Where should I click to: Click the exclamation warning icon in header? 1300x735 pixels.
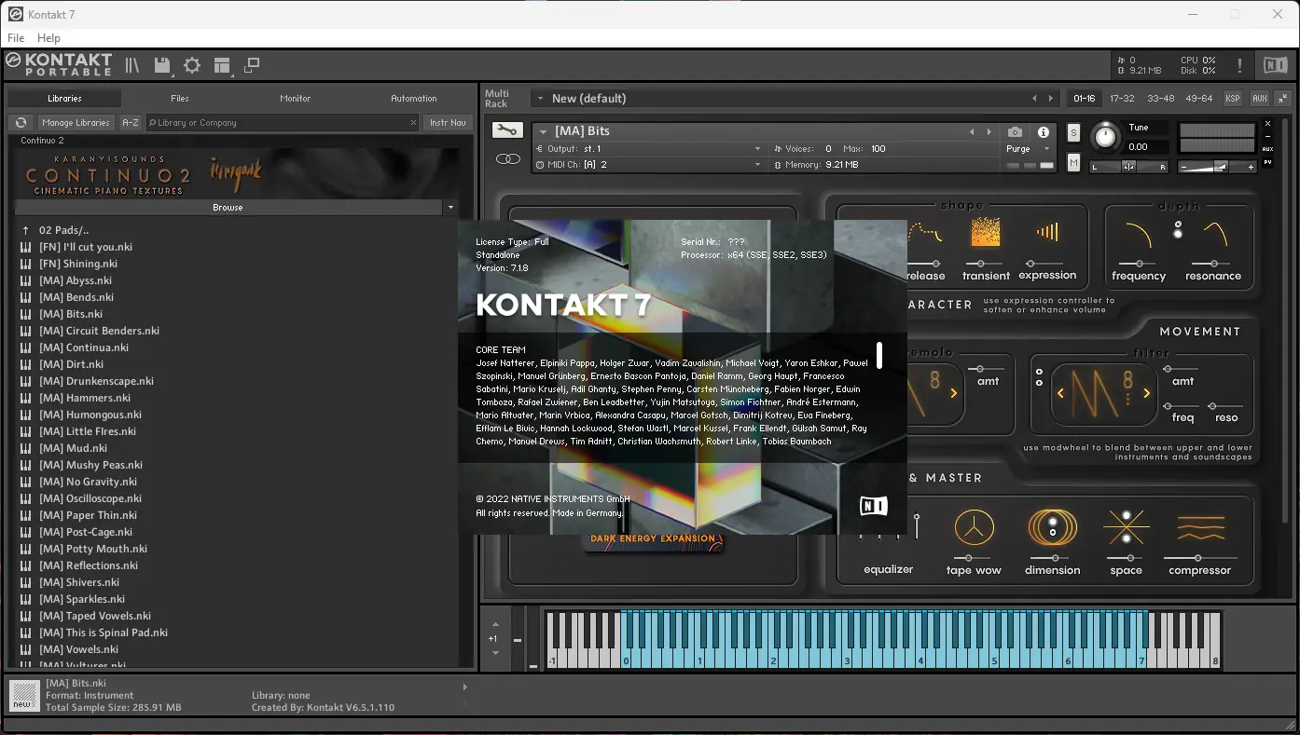pyautogui.click(x=1239, y=65)
